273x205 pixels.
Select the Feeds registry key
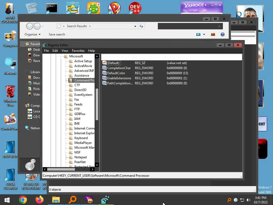[x=78, y=104]
